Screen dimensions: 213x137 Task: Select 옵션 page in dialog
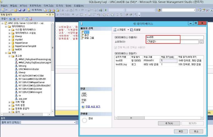pos(86,35)
